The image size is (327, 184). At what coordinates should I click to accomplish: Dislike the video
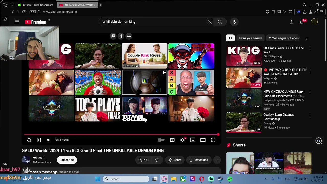[157, 160]
